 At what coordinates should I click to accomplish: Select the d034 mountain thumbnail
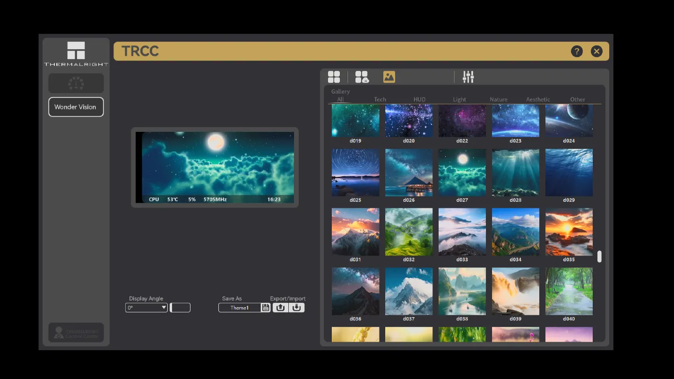516,232
